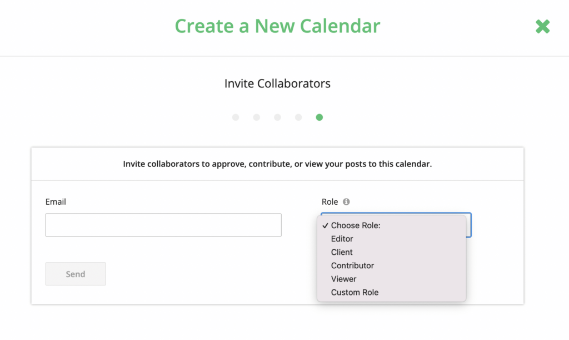Click the info icon next to Role
This screenshot has height=340, width=569.
pos(346,201)
